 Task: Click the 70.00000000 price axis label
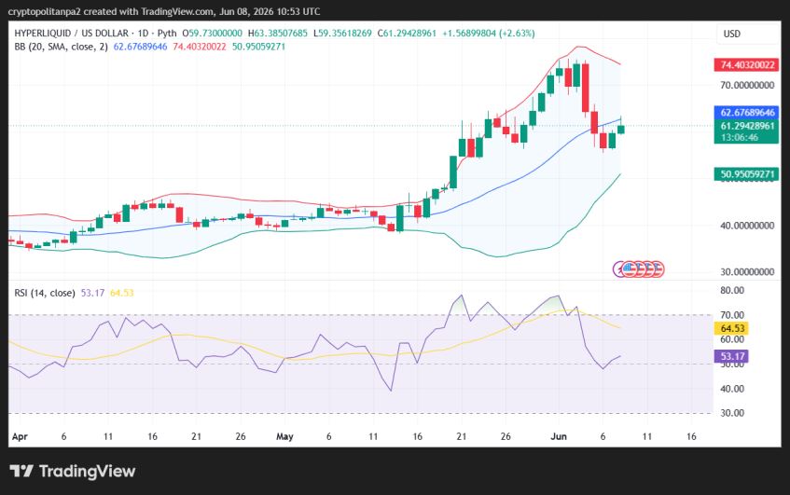pos(747,85)
